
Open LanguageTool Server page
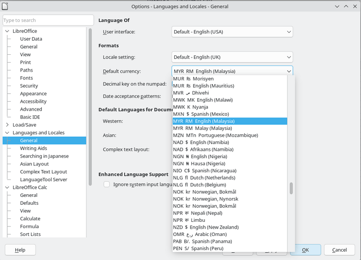click(x=43, y=180)
